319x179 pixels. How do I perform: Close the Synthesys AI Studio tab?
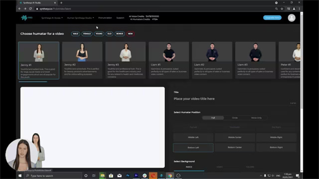pos(55,3)
